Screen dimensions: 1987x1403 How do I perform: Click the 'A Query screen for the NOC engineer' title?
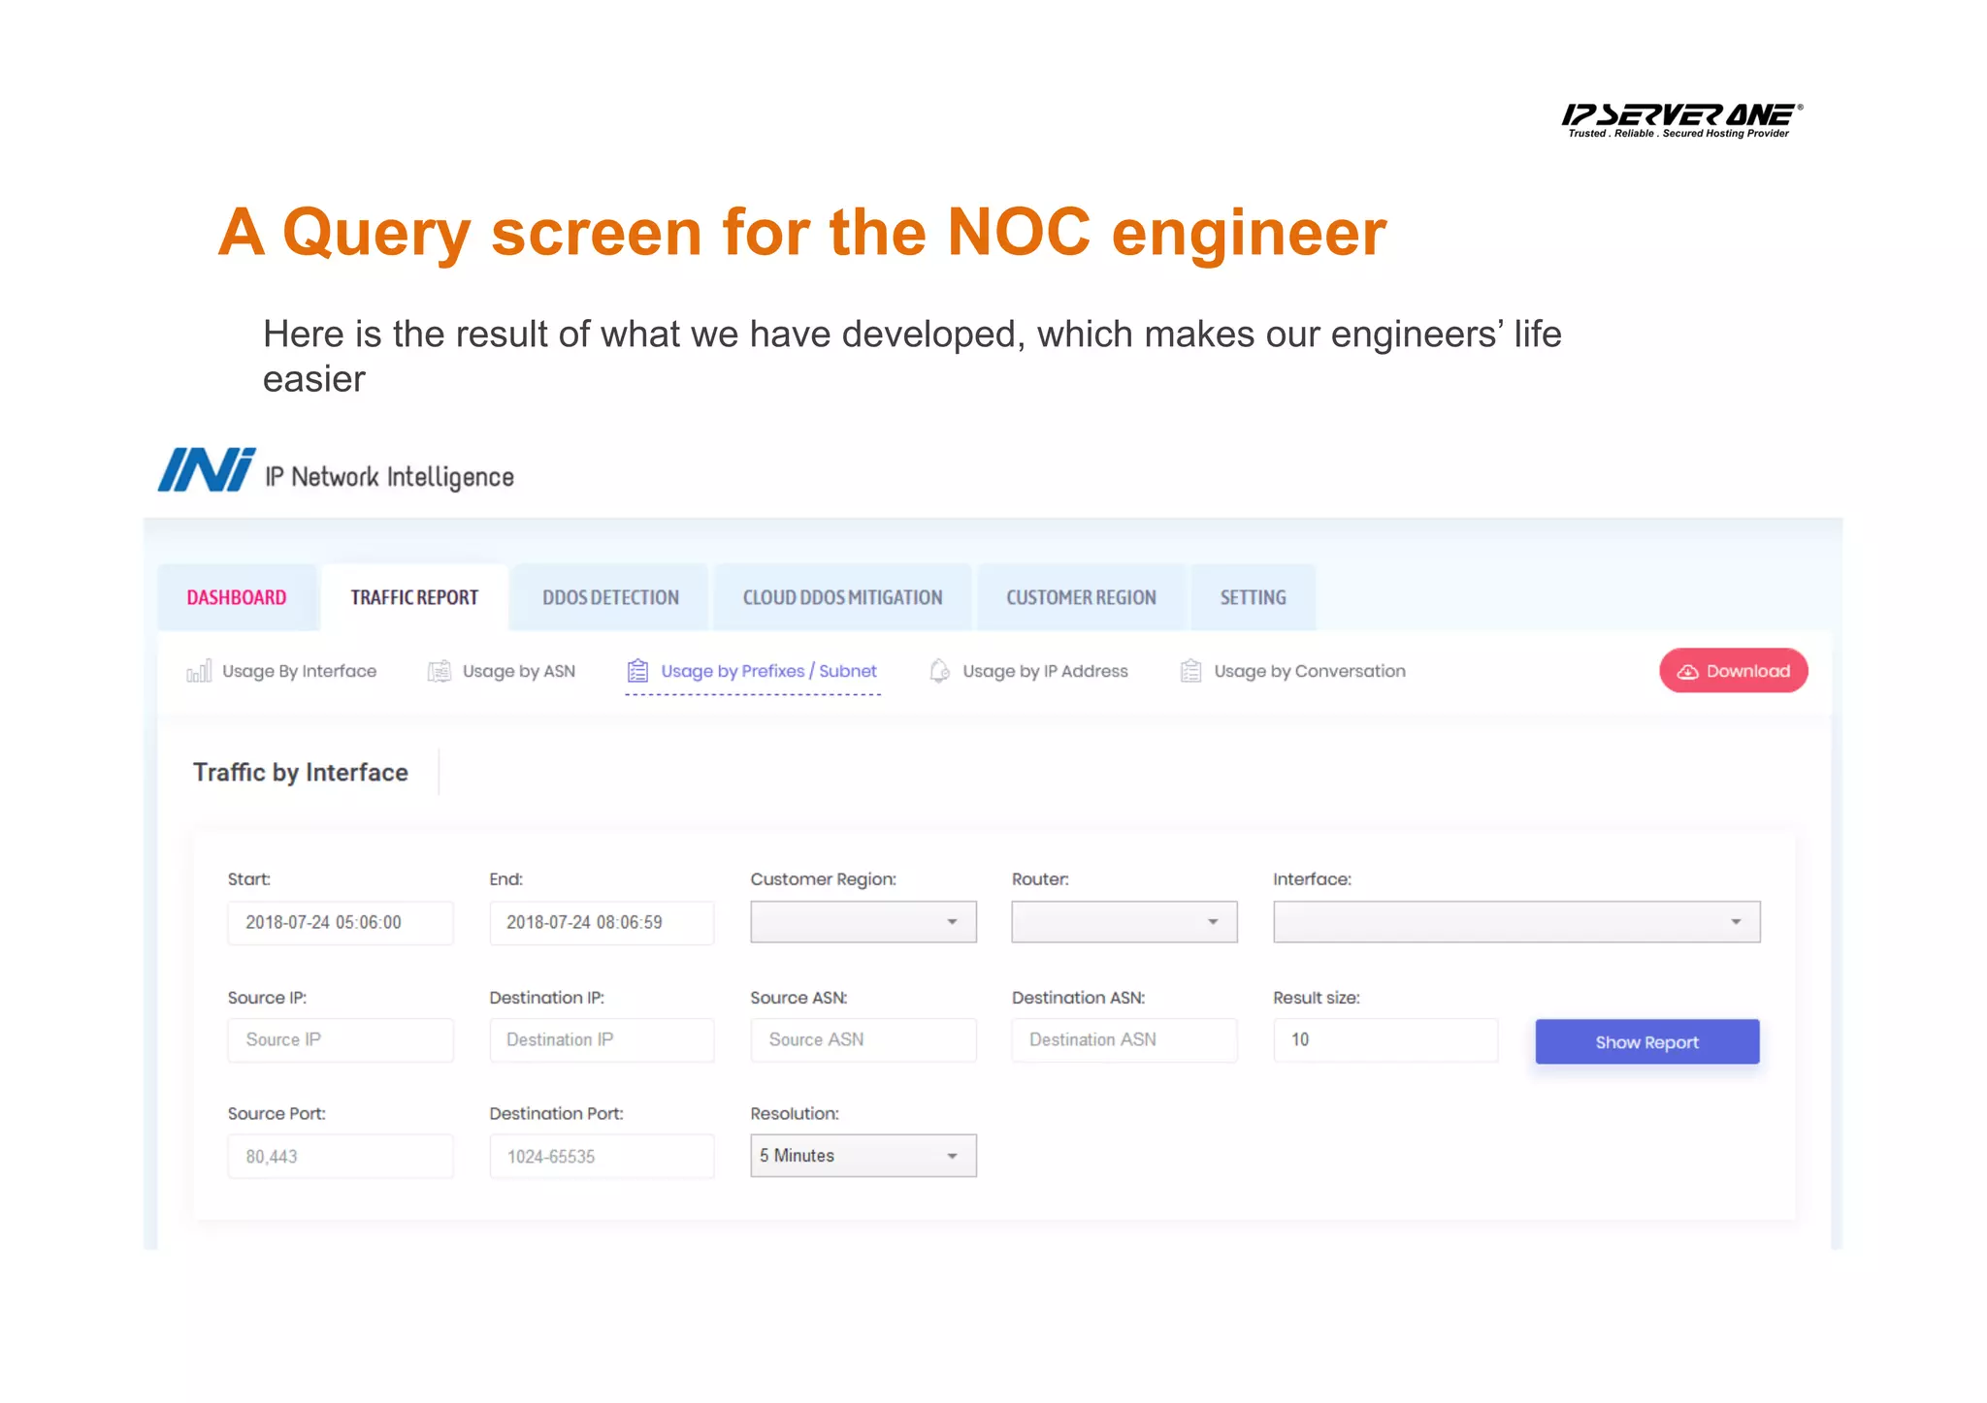802,233
